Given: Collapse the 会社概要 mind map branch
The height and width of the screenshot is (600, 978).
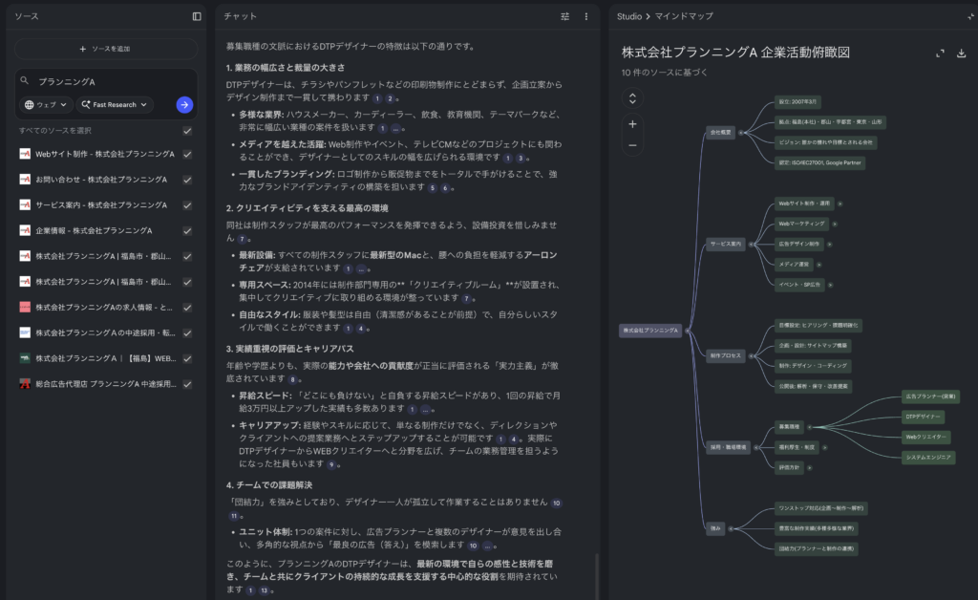Looking at the screenshot, I should tap(741, 132).
